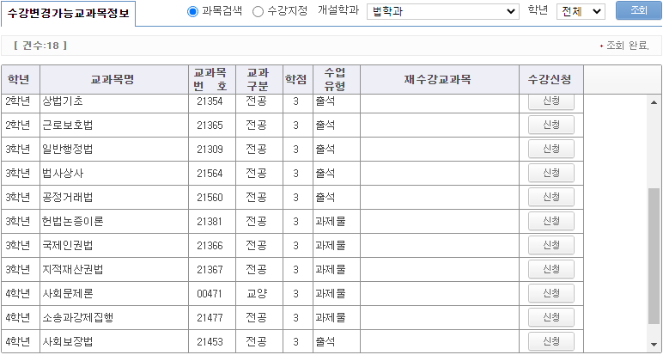Image resolution: width=663 pixels, height=355 pixels.
Task: Select the 수강지정 radio button
Action: coord(258,12)
